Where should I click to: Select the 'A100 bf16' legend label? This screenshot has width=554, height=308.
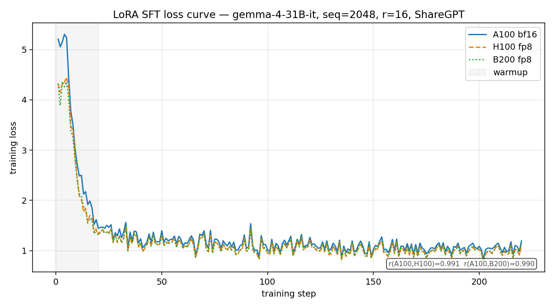tap(515, 35)
